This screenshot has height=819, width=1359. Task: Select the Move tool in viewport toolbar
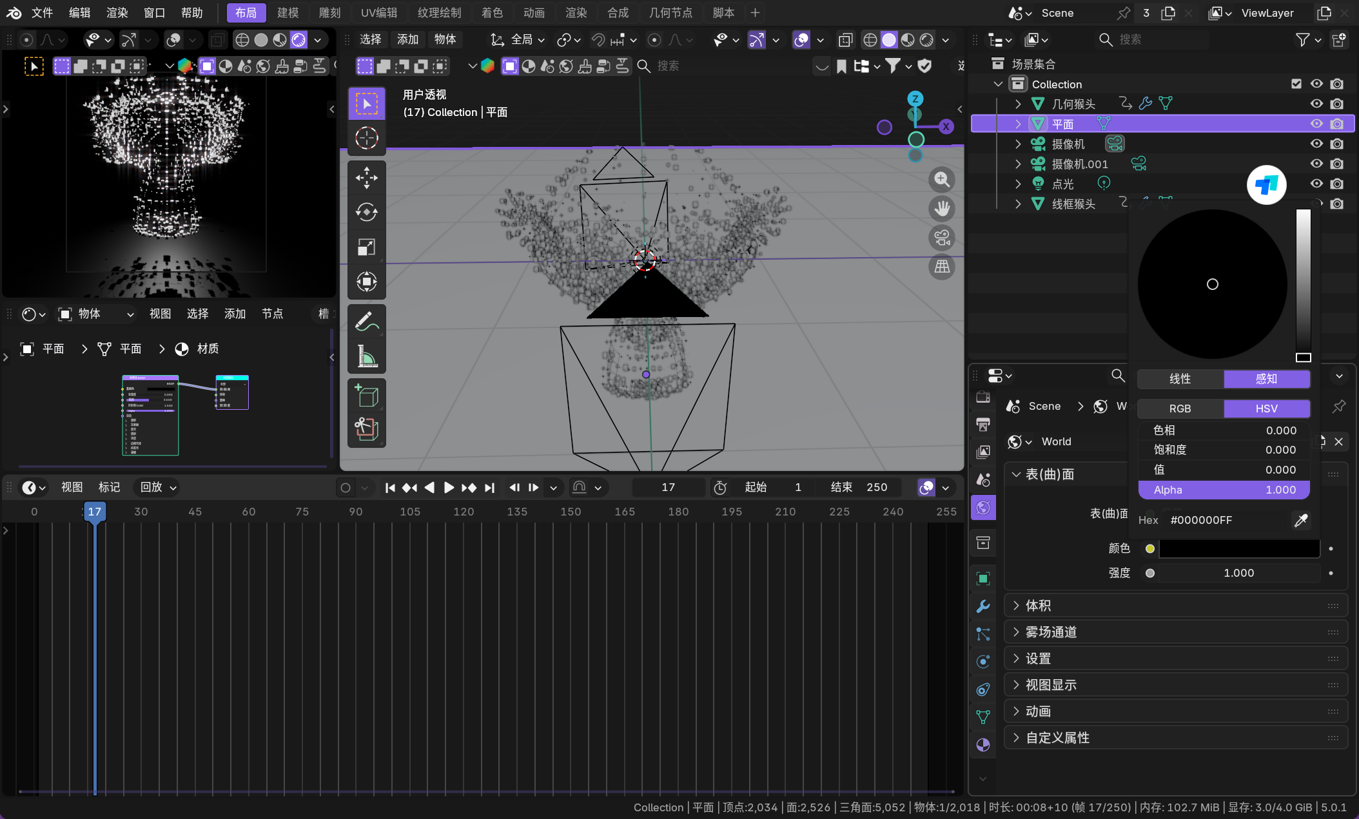(366, 178)
